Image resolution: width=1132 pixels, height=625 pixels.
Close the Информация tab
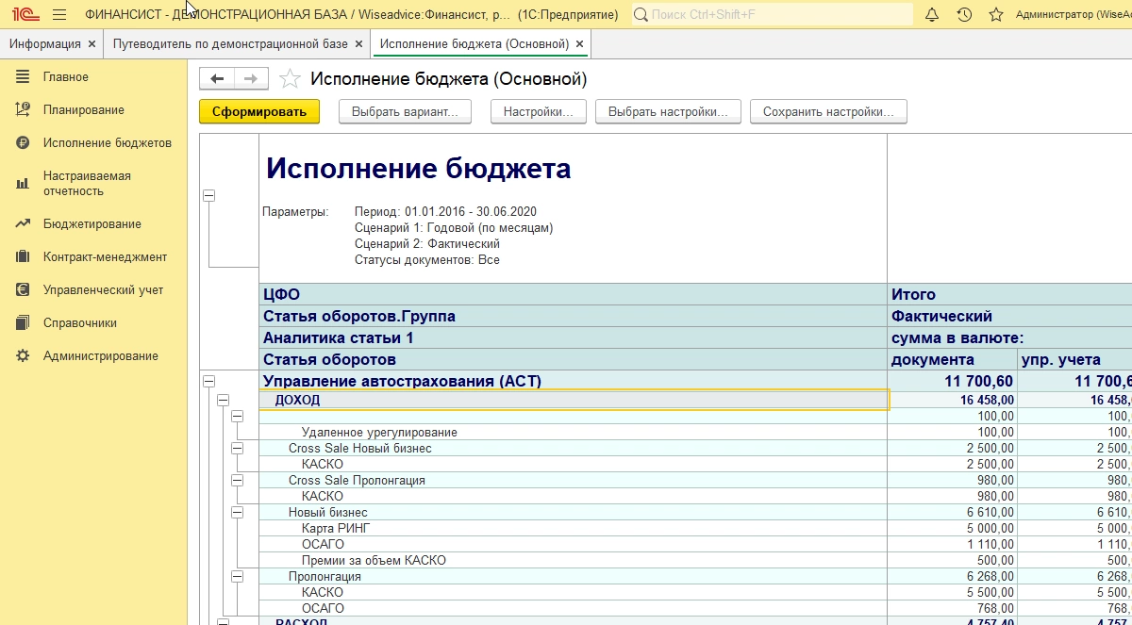tap(92, 44)
